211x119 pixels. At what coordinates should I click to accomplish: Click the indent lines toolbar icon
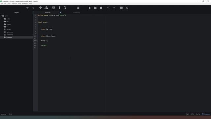click(53, 8)
